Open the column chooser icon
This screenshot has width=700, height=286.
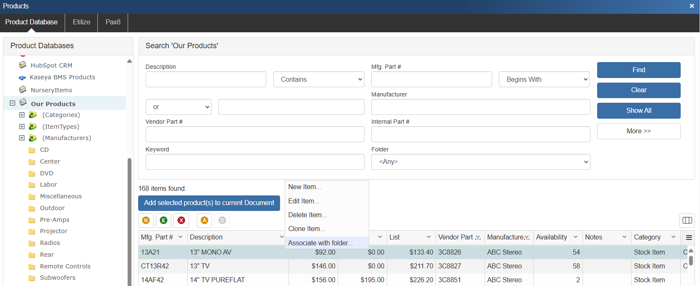(x=687, y=220)
